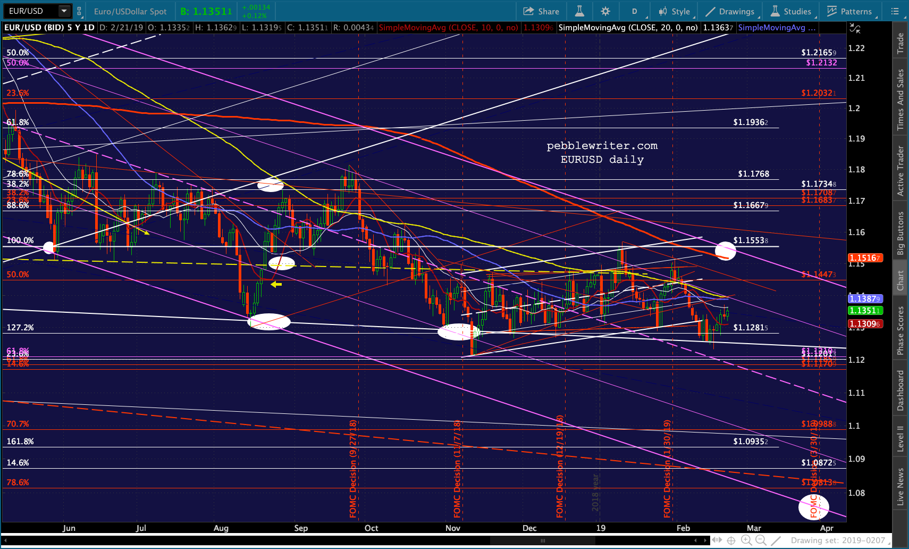This screenshot has height=549, width=909.
Task: Open chart settings gear icon
Action: point(605,11)
